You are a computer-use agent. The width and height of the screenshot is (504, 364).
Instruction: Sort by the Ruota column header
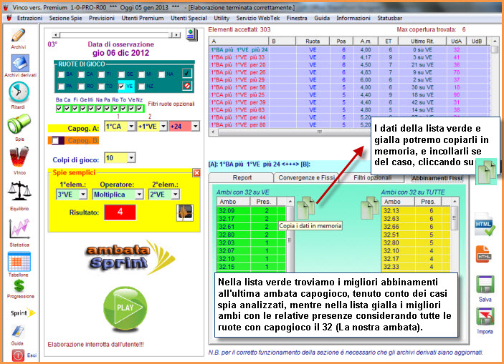point(313,41)
